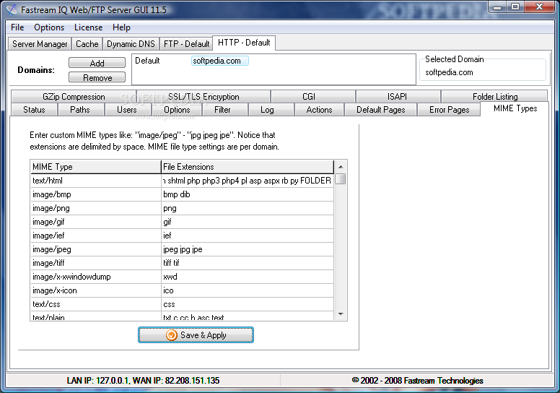Open the GZip Compression tab

coord(74,97)
